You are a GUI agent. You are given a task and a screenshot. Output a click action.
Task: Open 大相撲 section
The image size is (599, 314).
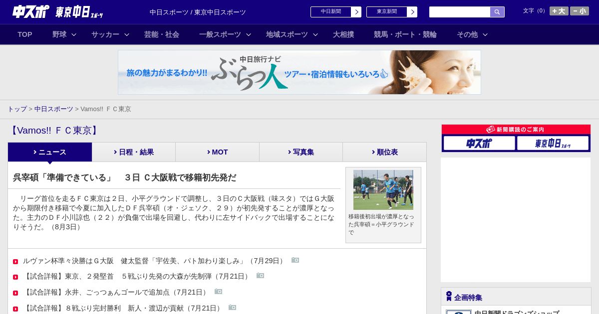[x=343, y=34]
